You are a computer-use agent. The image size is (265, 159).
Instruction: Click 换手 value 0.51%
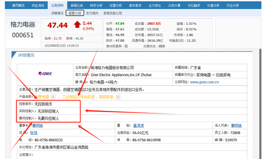click(x=191, y=29)
